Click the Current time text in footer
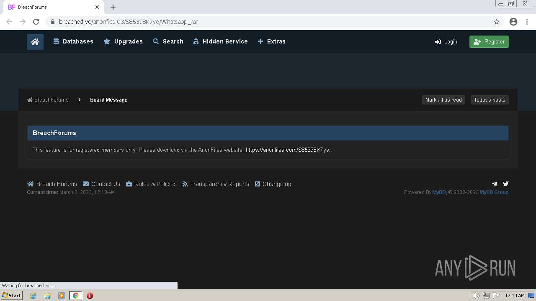The height and width of the screenshot is (301, 536). coord(71,192)
